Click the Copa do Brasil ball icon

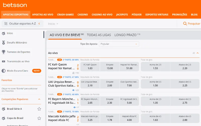4,118
